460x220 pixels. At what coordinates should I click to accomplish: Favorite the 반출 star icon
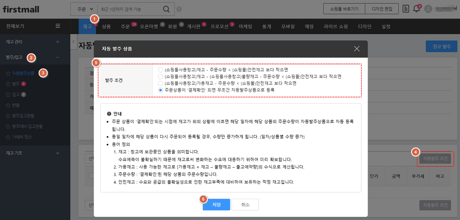point(8,105)
